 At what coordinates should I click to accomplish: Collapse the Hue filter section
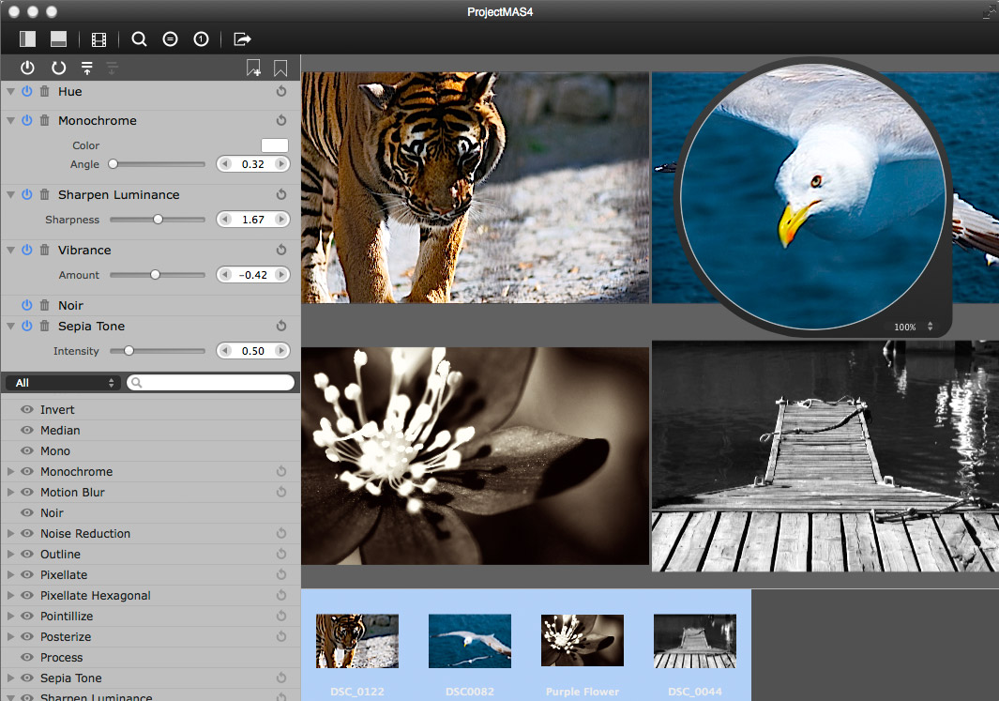10,92
